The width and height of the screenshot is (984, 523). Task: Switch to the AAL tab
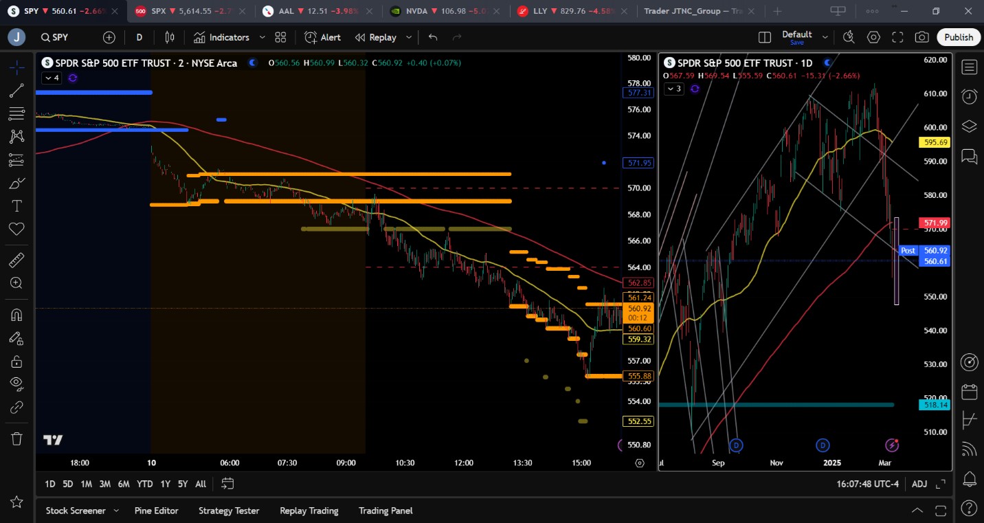(x=318, y=11)
